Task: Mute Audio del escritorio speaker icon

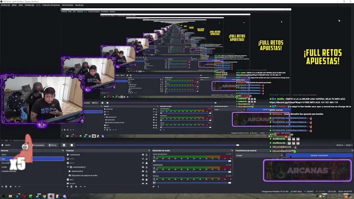Action: click(154, 161)
